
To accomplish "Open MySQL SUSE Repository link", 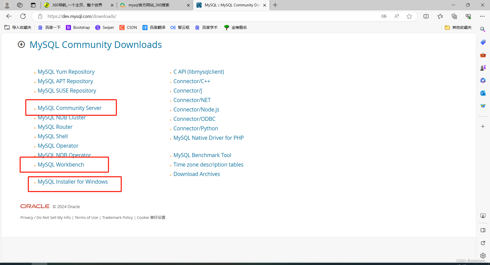I will tap(67, 91).
